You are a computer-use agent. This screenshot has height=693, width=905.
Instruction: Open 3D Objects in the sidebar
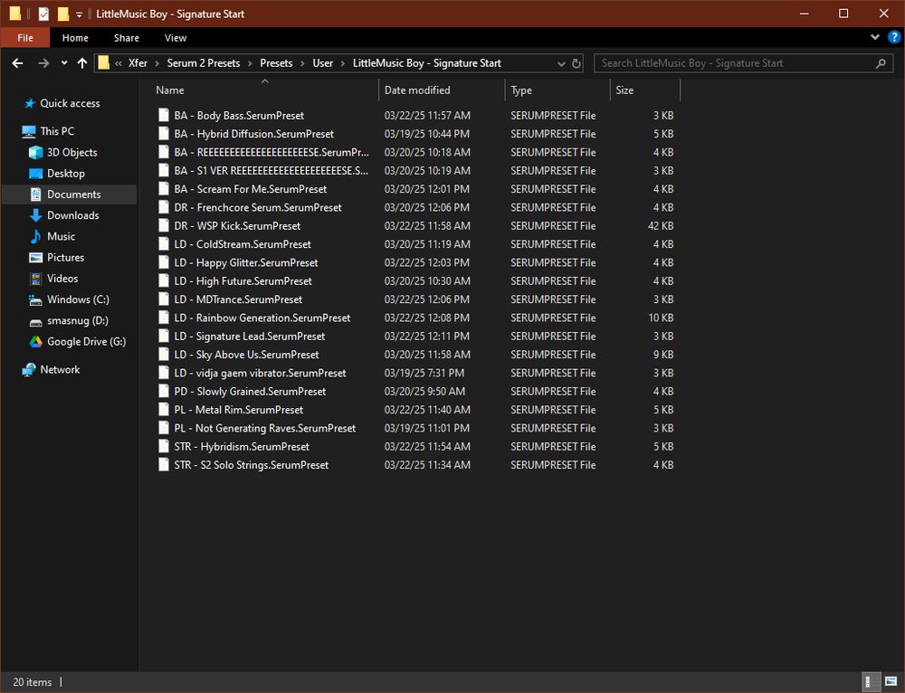pos(72,152)
